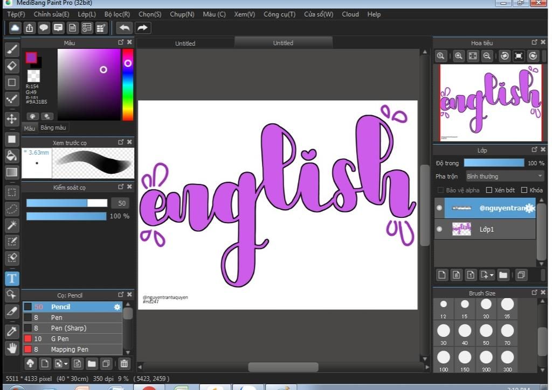The width and height of the screenshot is (552, 390).
Task: Choose brush size 150 preset
Action: click(465, 361)
